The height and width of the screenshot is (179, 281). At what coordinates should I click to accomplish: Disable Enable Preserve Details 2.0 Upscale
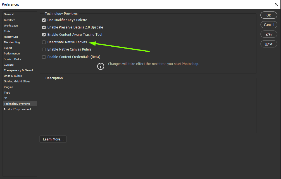[44, 27]
